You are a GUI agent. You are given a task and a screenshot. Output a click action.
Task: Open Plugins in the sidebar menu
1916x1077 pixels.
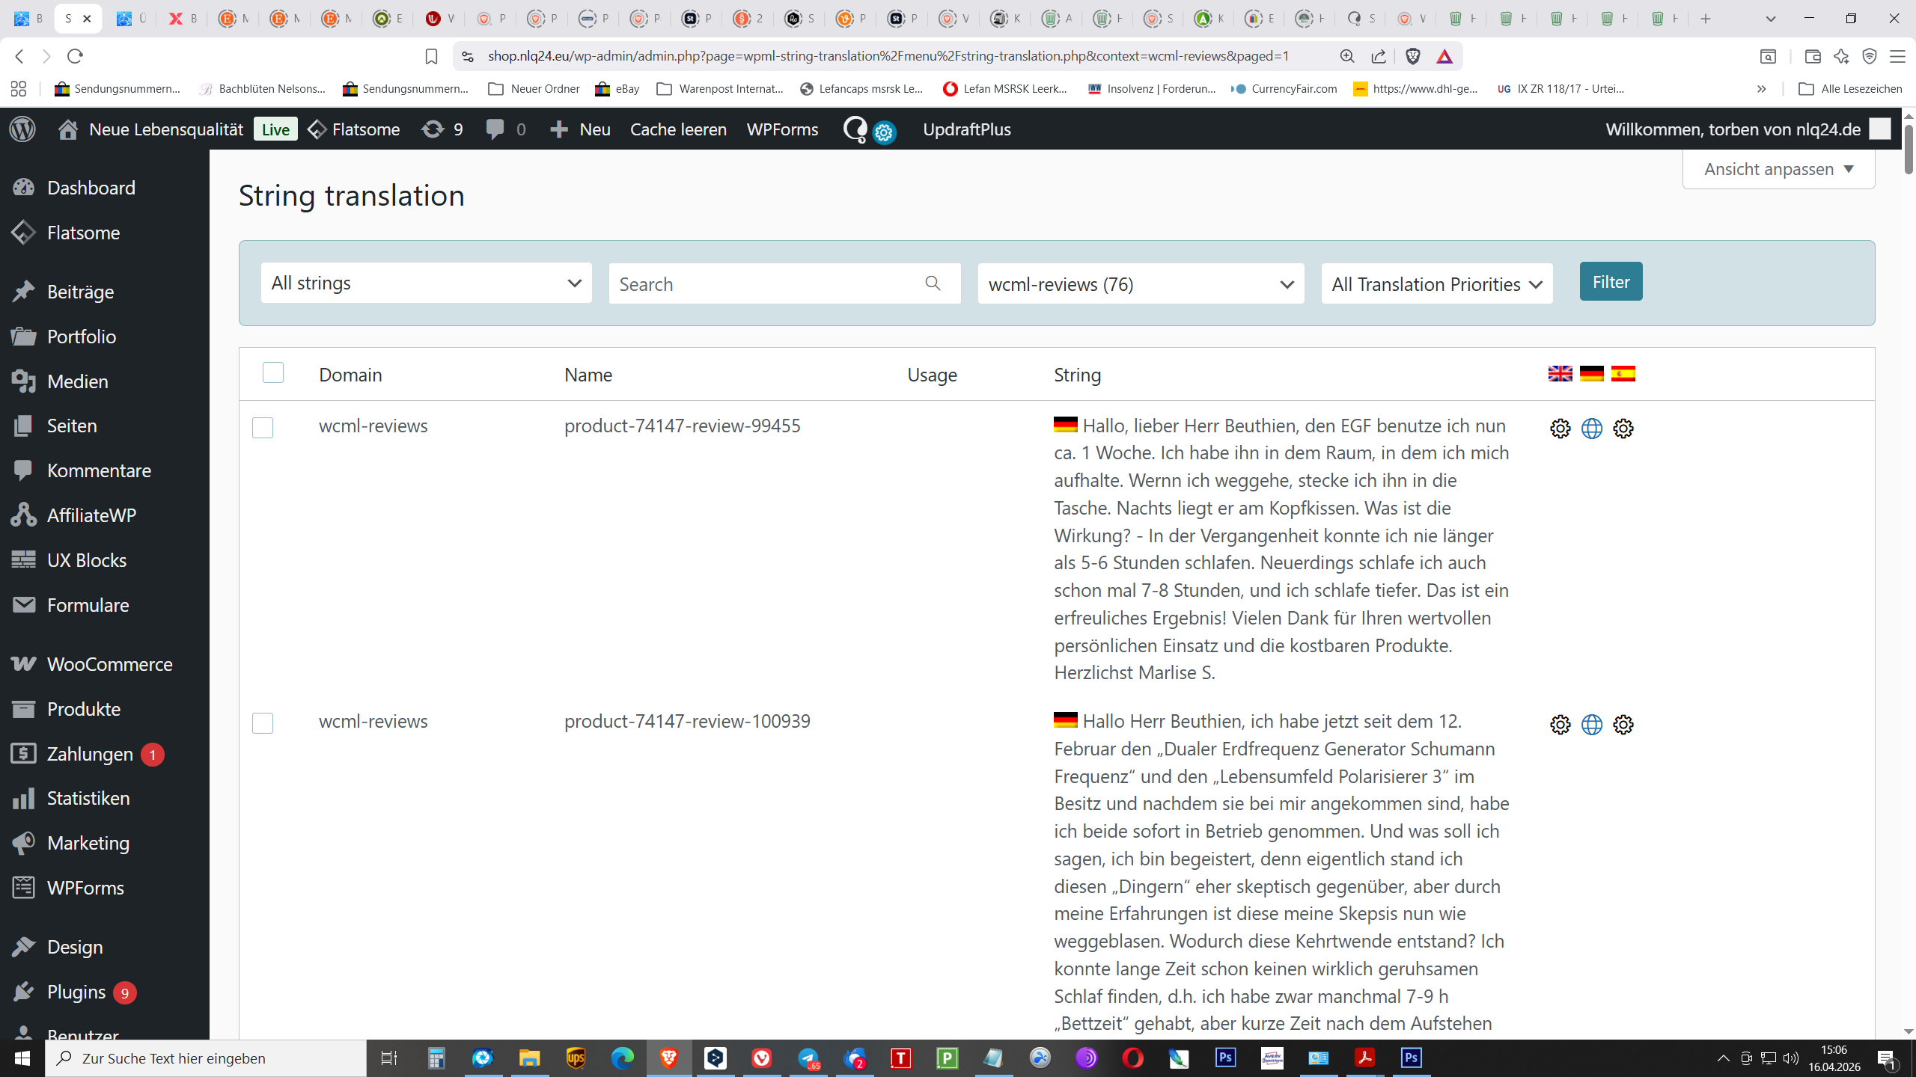point(76,992)
